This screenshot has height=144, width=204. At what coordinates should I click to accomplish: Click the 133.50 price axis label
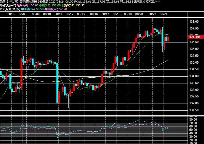(194, 83)
